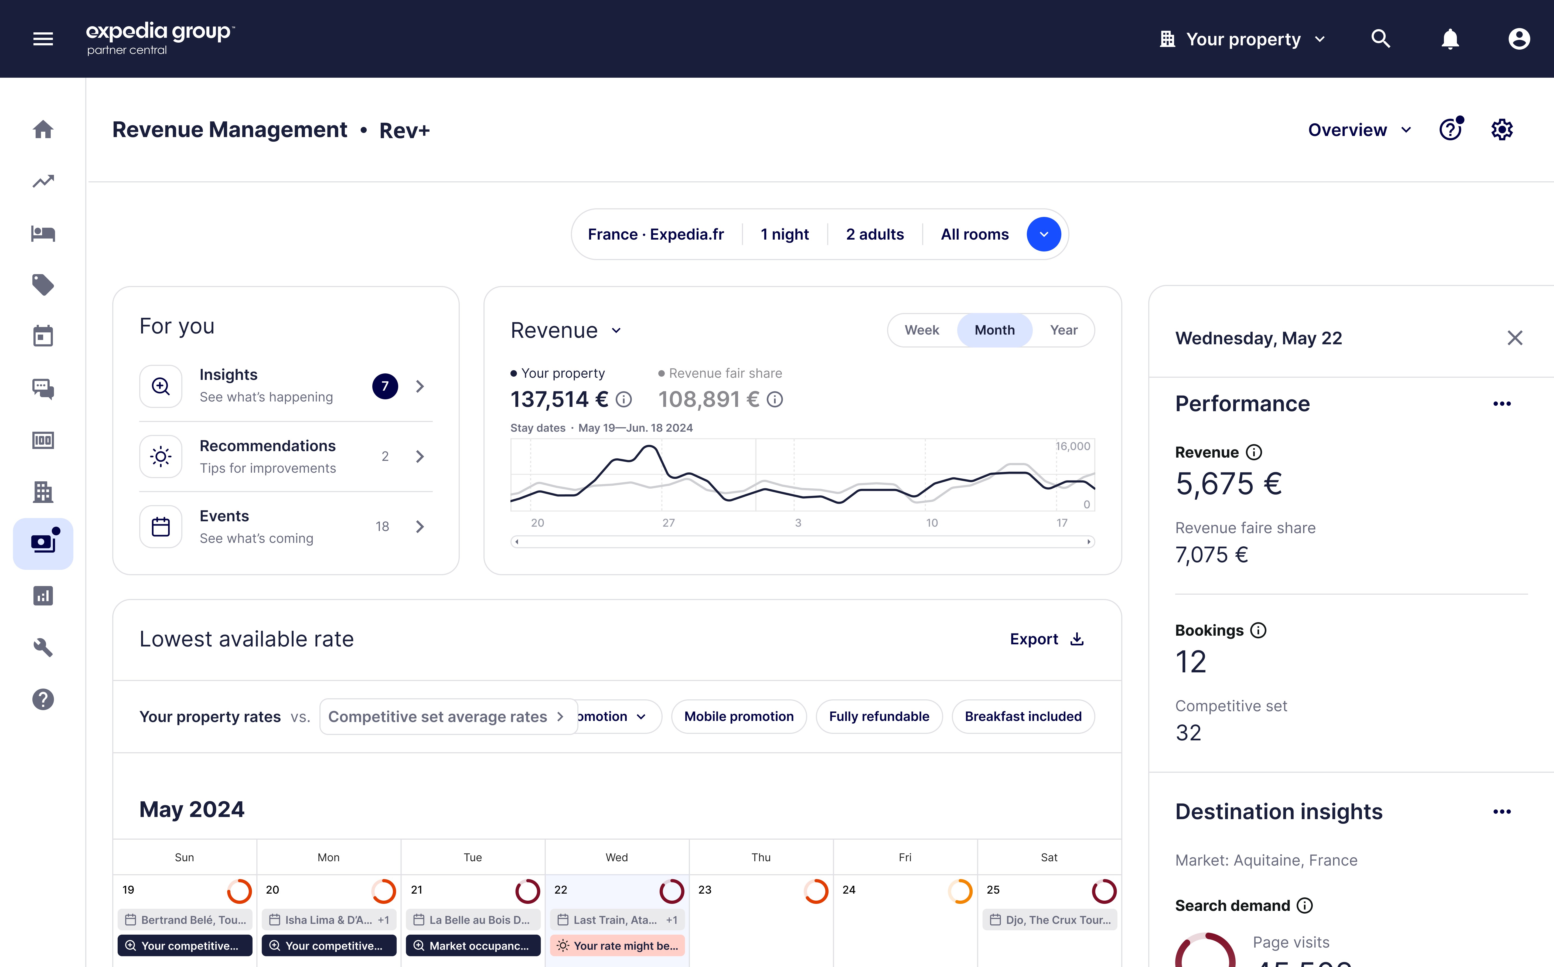
Task: Switch revenue chart to Year
Action: pos(1063,330)
